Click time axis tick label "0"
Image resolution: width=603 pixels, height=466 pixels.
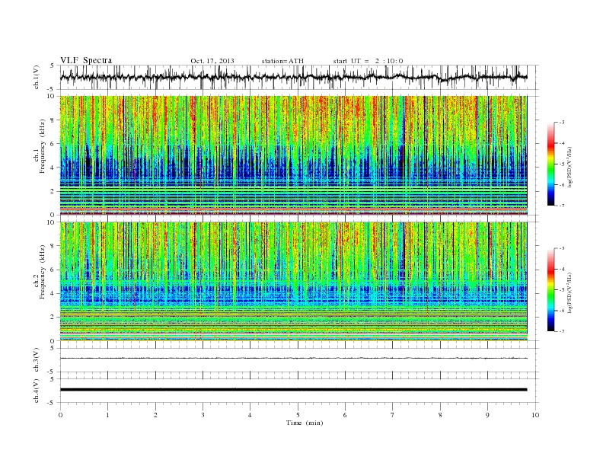(60, 415)
